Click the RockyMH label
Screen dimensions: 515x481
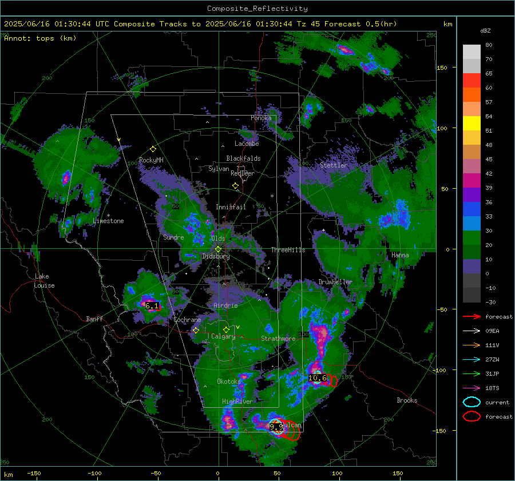click(x=151, y=160)
